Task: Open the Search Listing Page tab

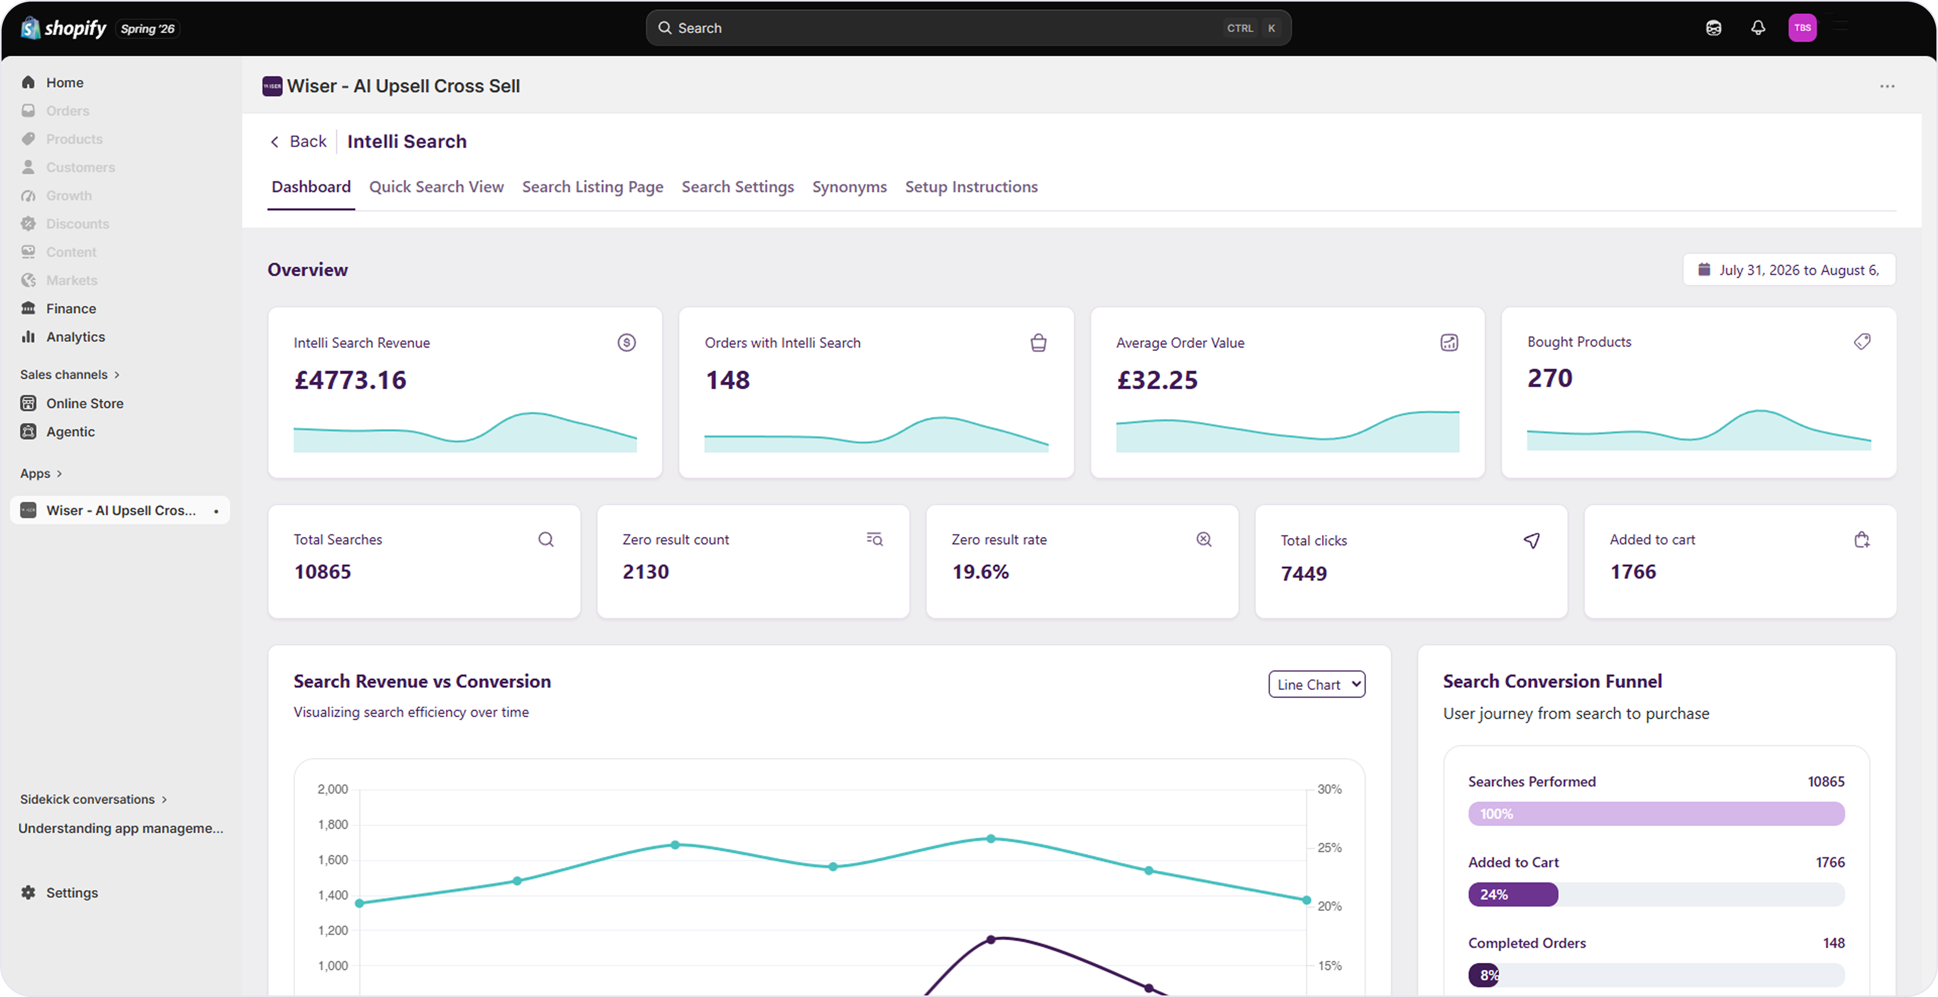Action: (592, 187)
